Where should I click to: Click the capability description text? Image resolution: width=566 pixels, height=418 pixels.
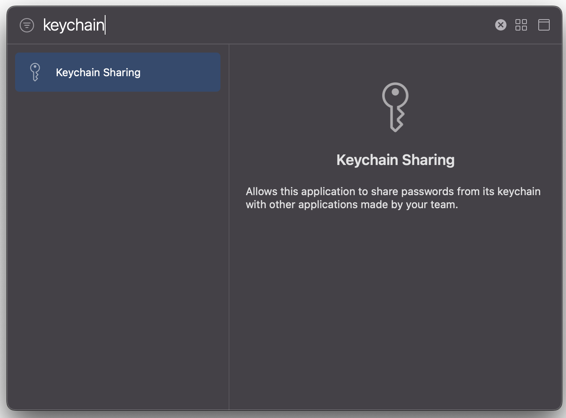tap(392, 198)
